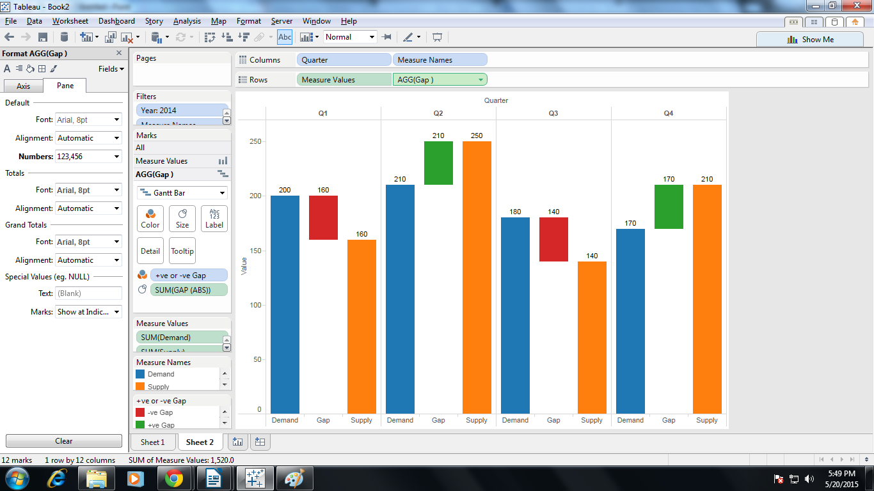Toggle presentation mode

[x=438, y=36]
